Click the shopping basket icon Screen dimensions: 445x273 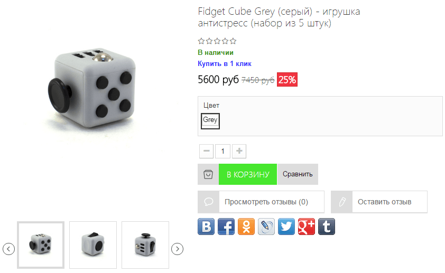[x=208, y=174]
